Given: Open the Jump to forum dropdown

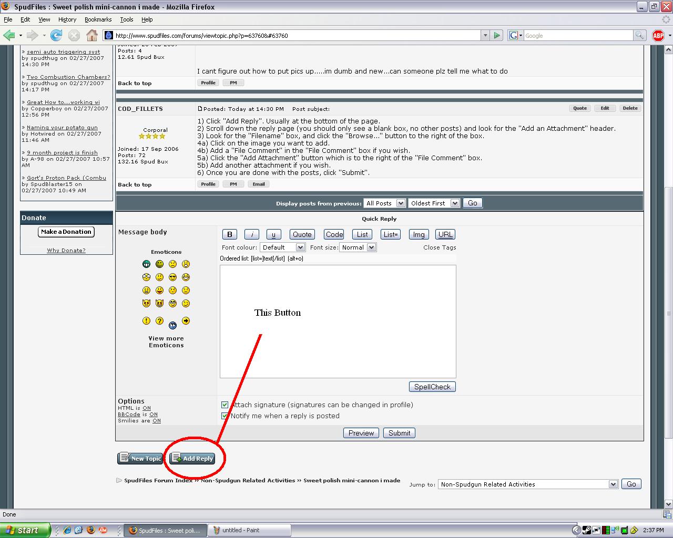Looking at the screenshot, I should tap(528, 484).
